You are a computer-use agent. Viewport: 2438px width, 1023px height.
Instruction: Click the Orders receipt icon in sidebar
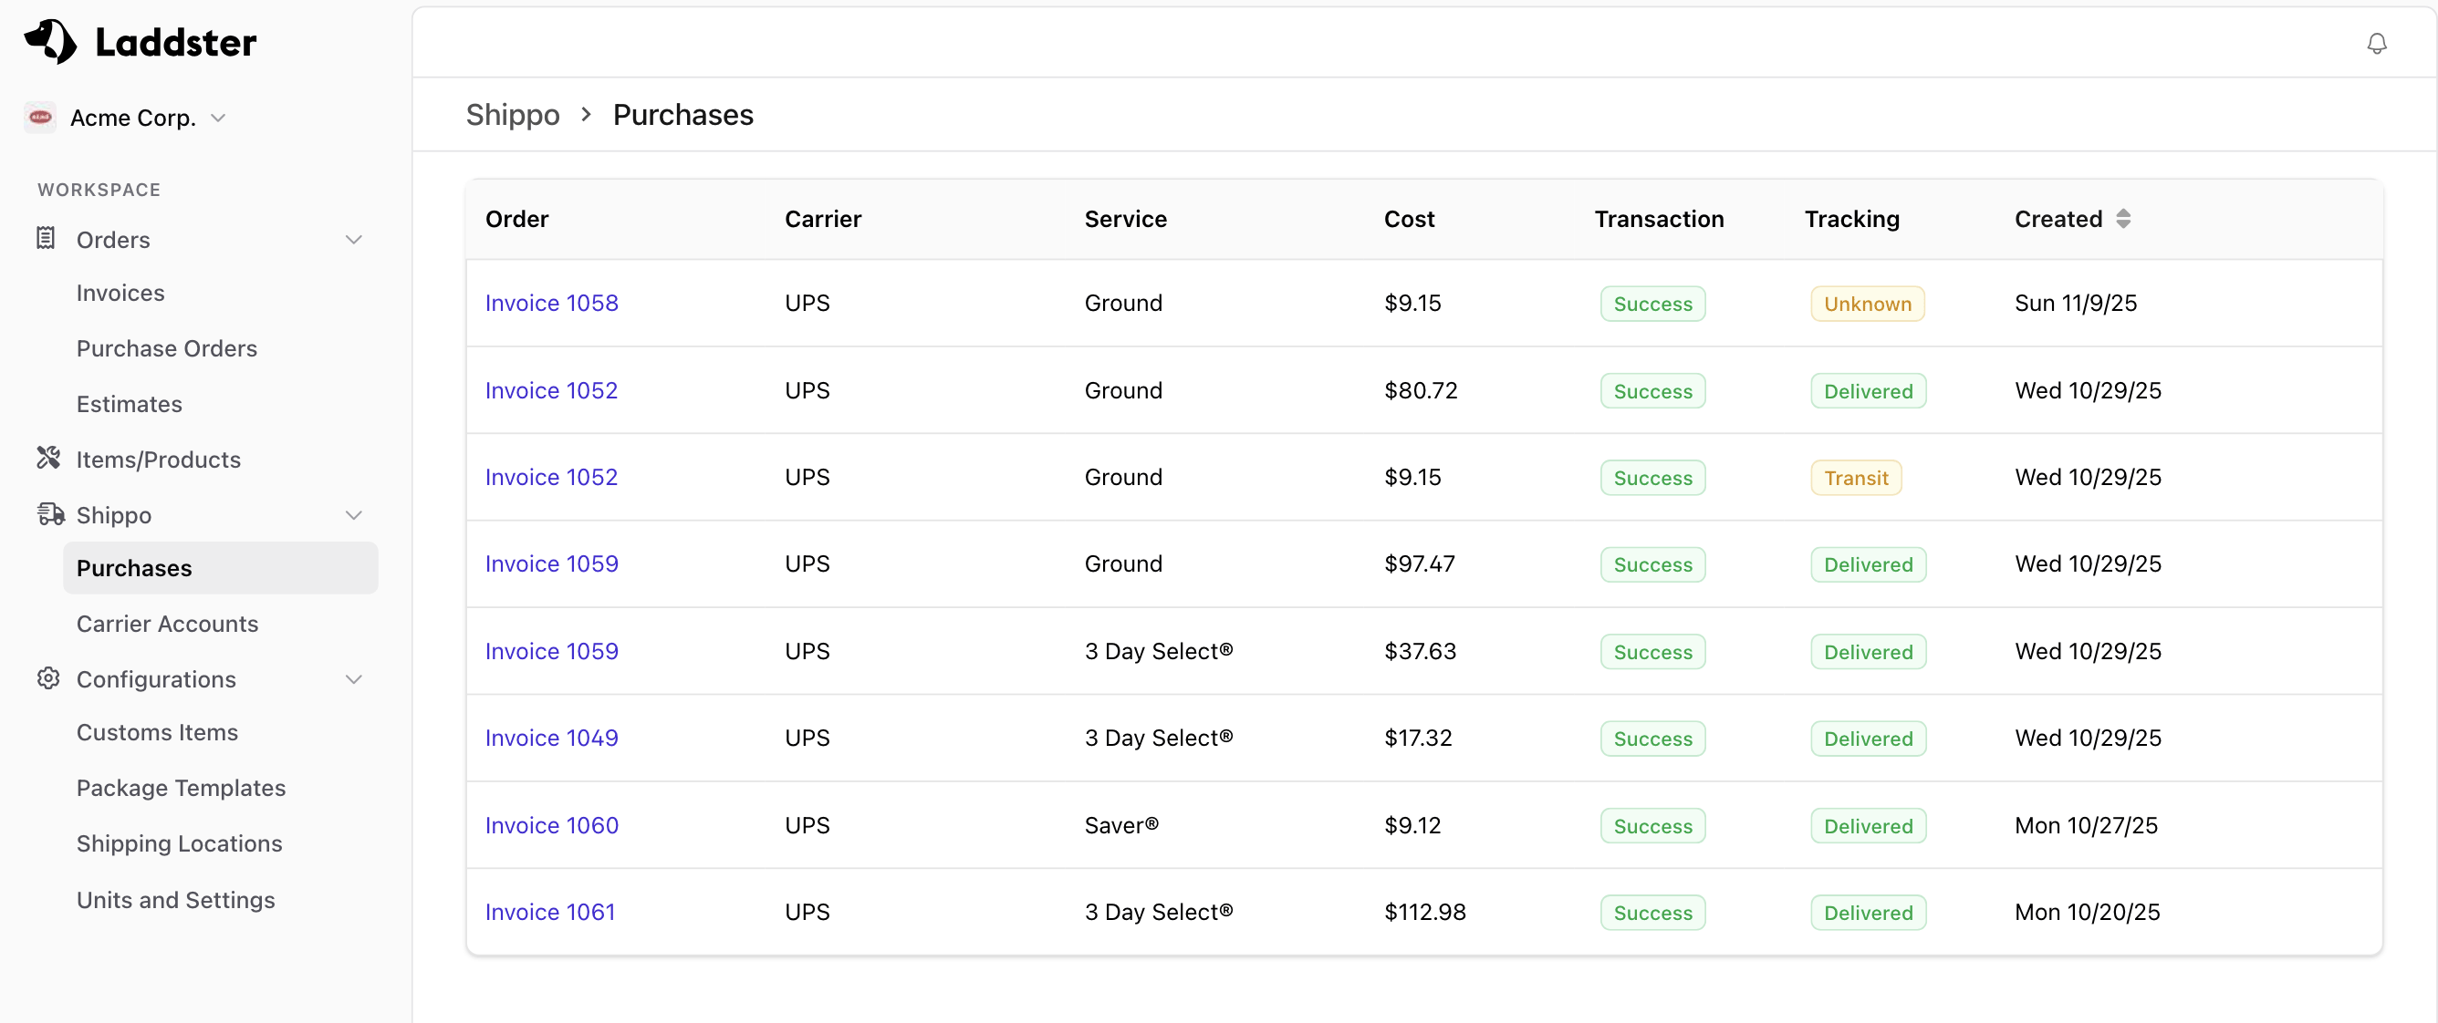click(46, 238)
